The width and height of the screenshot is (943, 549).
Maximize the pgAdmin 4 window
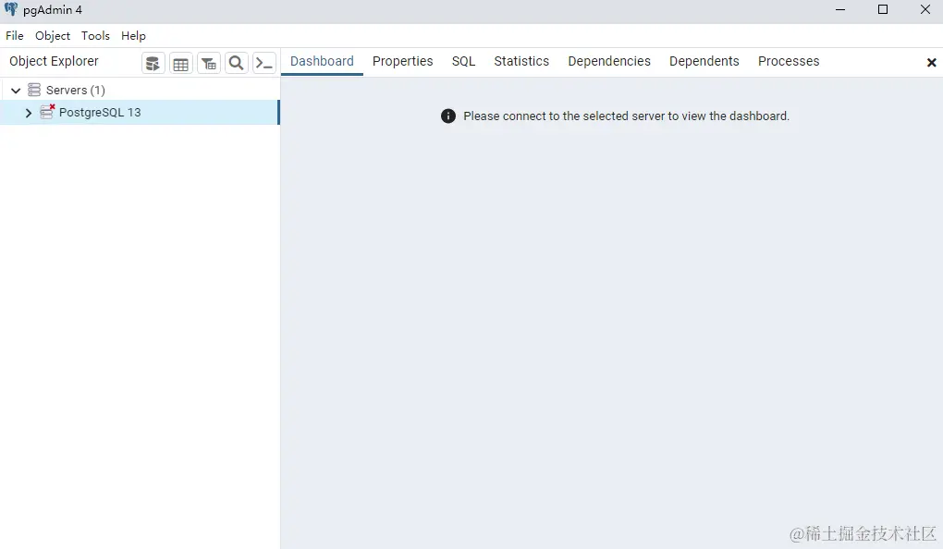click(x=883, y=9)
